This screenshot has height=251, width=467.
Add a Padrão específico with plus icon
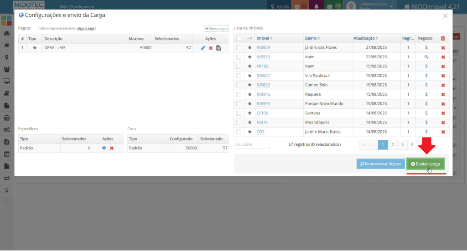(x=104, y=148)
